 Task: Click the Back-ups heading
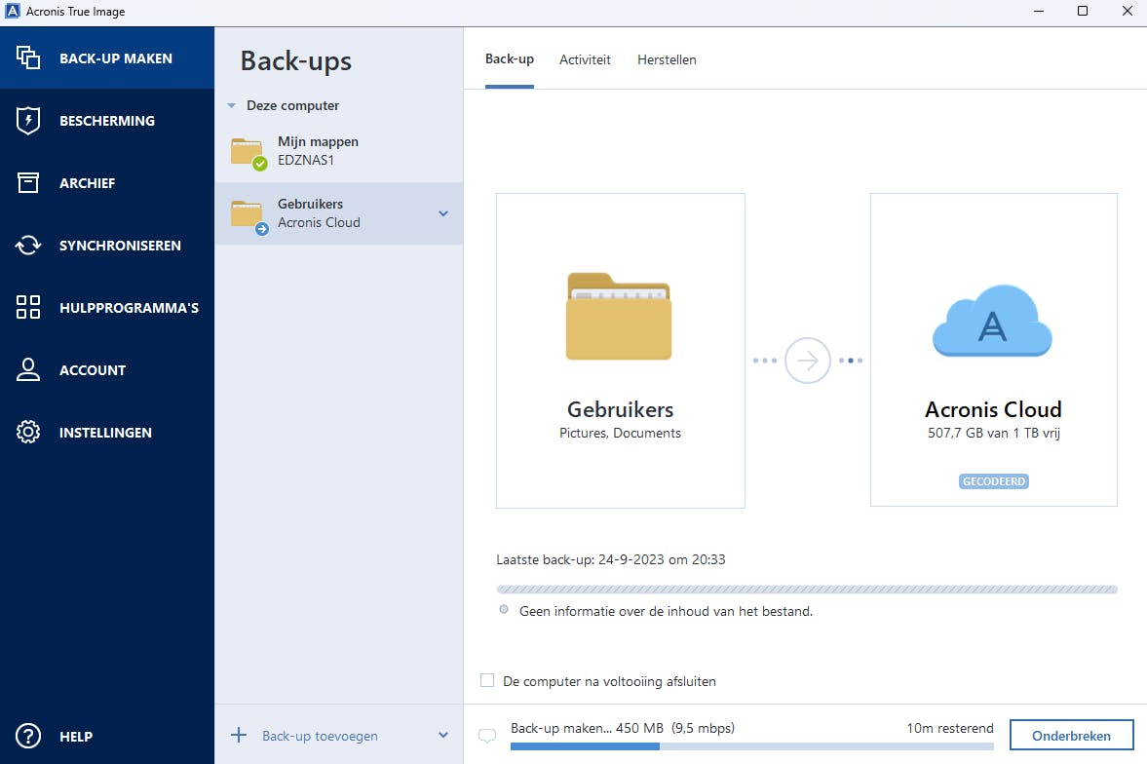point(295,61)
